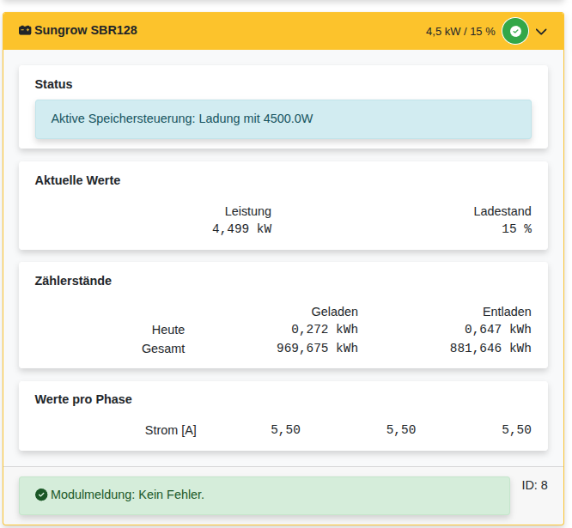Click the Status section heading
Screen dimensions: 572x528
click(x=53, y=84)
